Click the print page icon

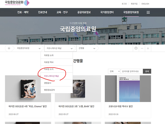[x=136, y=48]
